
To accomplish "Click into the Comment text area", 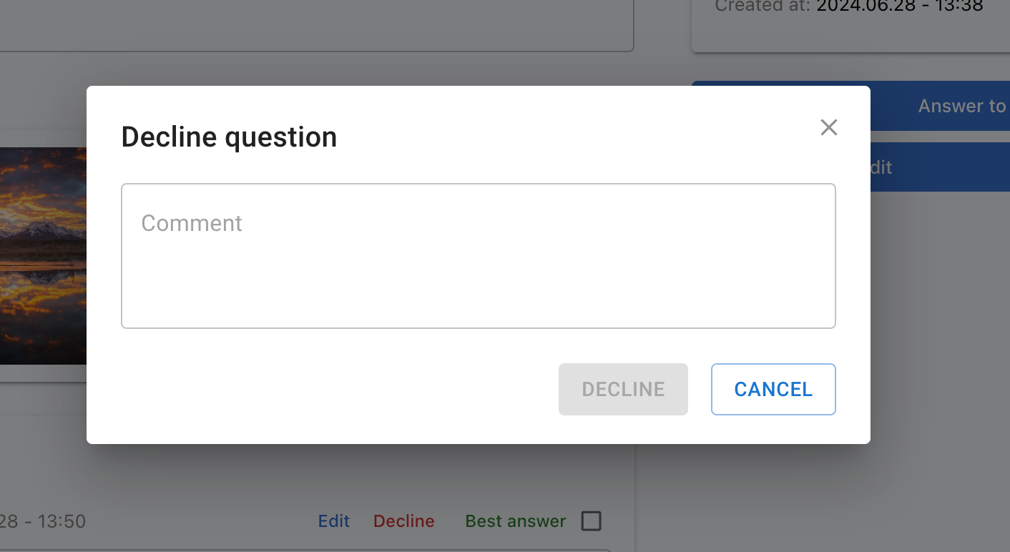I will pyautogui.click(x=478, y=272).
